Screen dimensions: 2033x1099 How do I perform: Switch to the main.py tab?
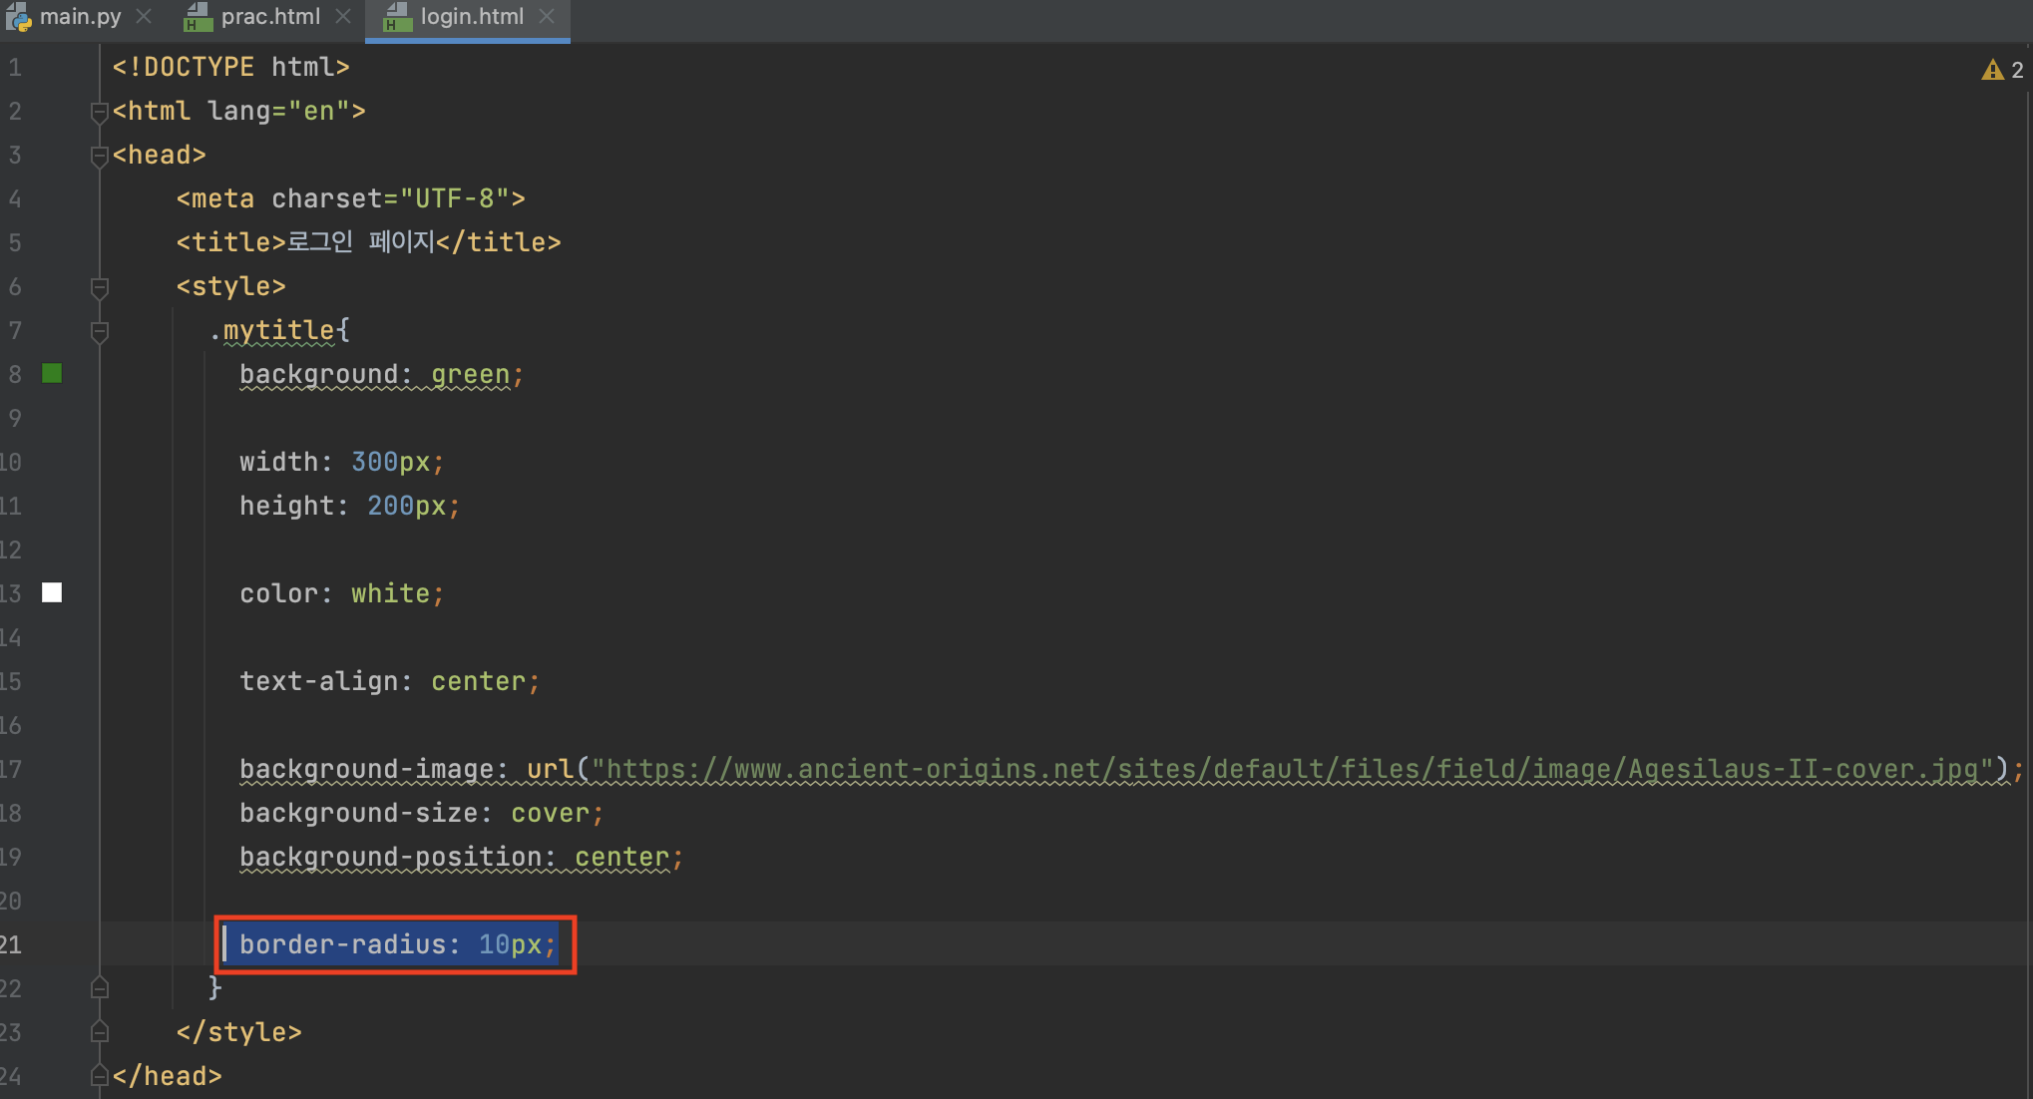[80, 17]
